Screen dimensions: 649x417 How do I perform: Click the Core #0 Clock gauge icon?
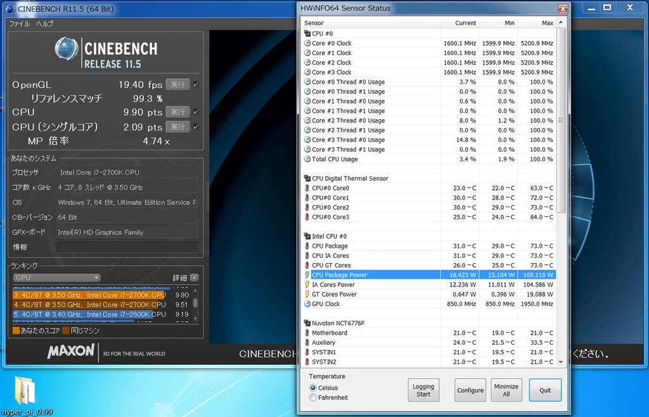tap(307, 44)
